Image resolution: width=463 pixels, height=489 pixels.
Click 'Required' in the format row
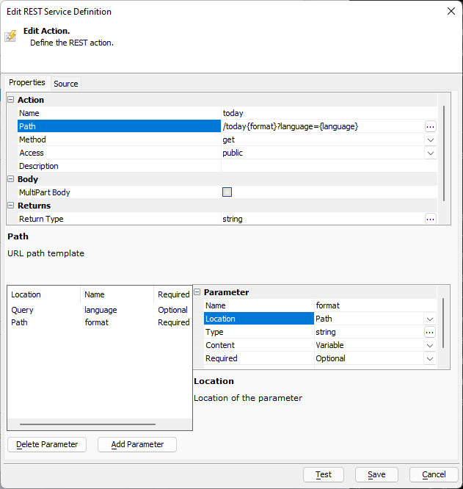(x=174, y=322)
